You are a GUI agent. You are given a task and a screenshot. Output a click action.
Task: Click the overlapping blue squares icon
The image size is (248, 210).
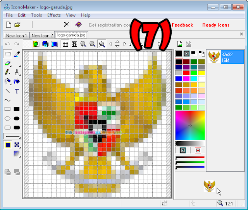pyautogui.click(x=45, y=44)
